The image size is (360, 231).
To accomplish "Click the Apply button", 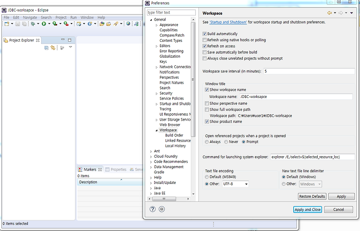I will click(x=341, y=196).
